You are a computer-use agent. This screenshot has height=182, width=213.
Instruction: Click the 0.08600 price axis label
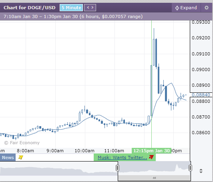pyautogui.click(x=201, y=133)
